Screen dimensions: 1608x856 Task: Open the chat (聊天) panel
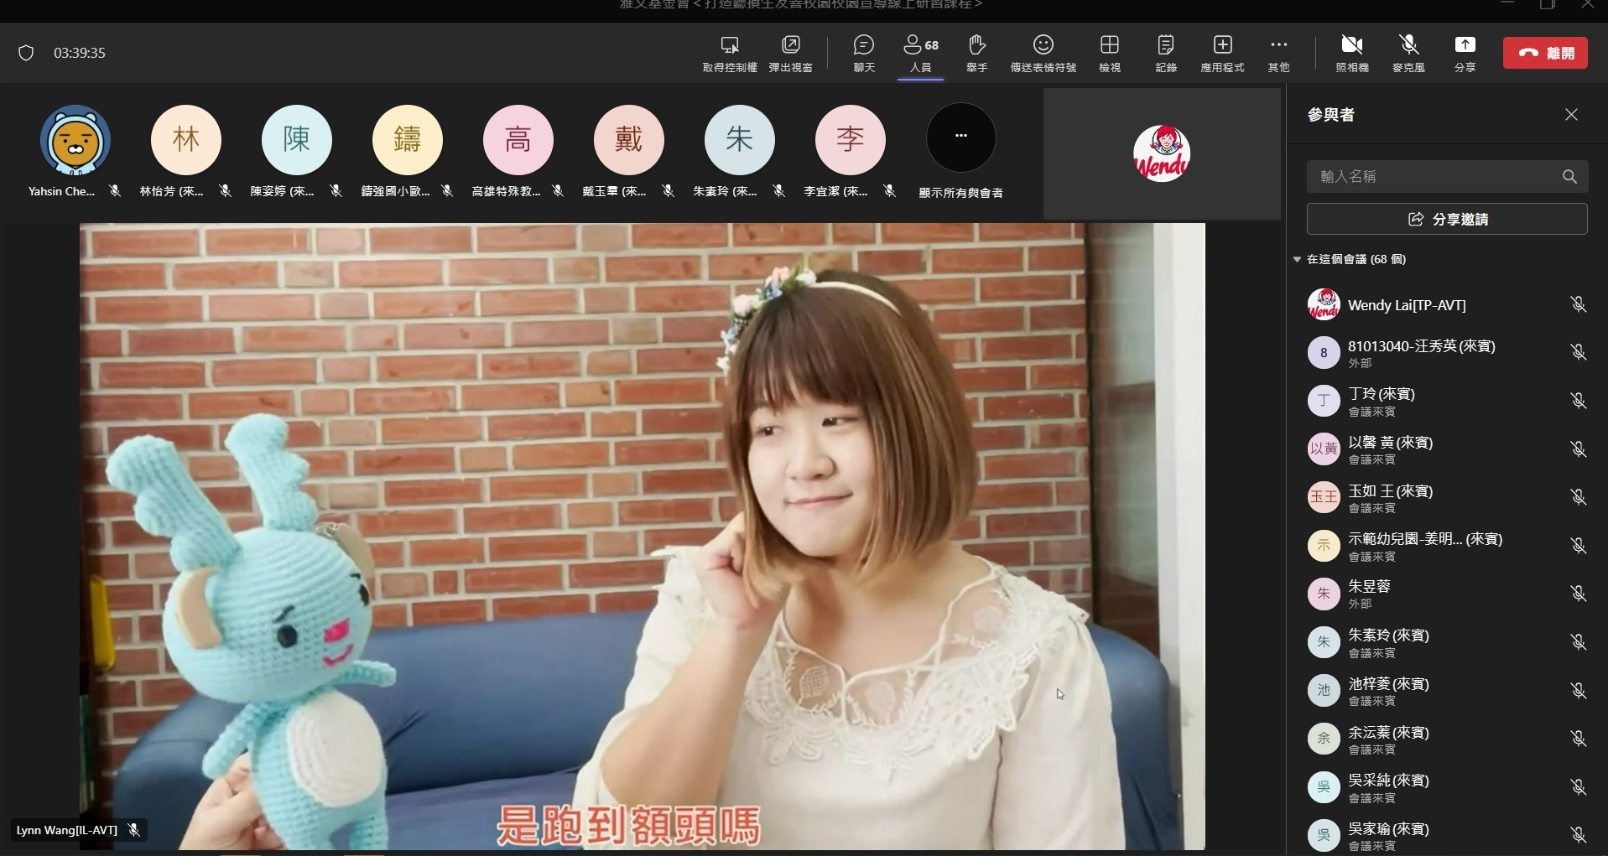pos(863,53)
